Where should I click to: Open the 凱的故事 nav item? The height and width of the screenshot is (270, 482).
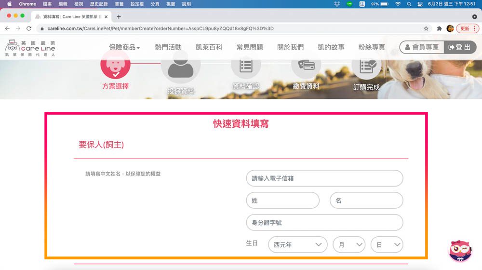point(331,47)
